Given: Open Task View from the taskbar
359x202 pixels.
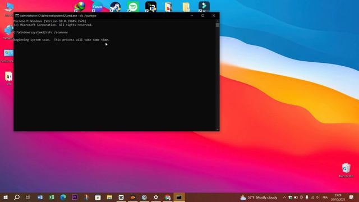Looking at the screenshot, I should coord(28,197).
